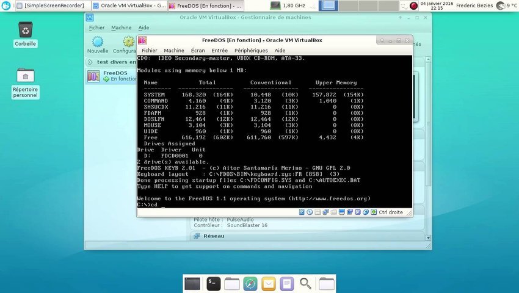Switch to the FreeDOS [En fonction] taskbar button

[x=206, y=5]
